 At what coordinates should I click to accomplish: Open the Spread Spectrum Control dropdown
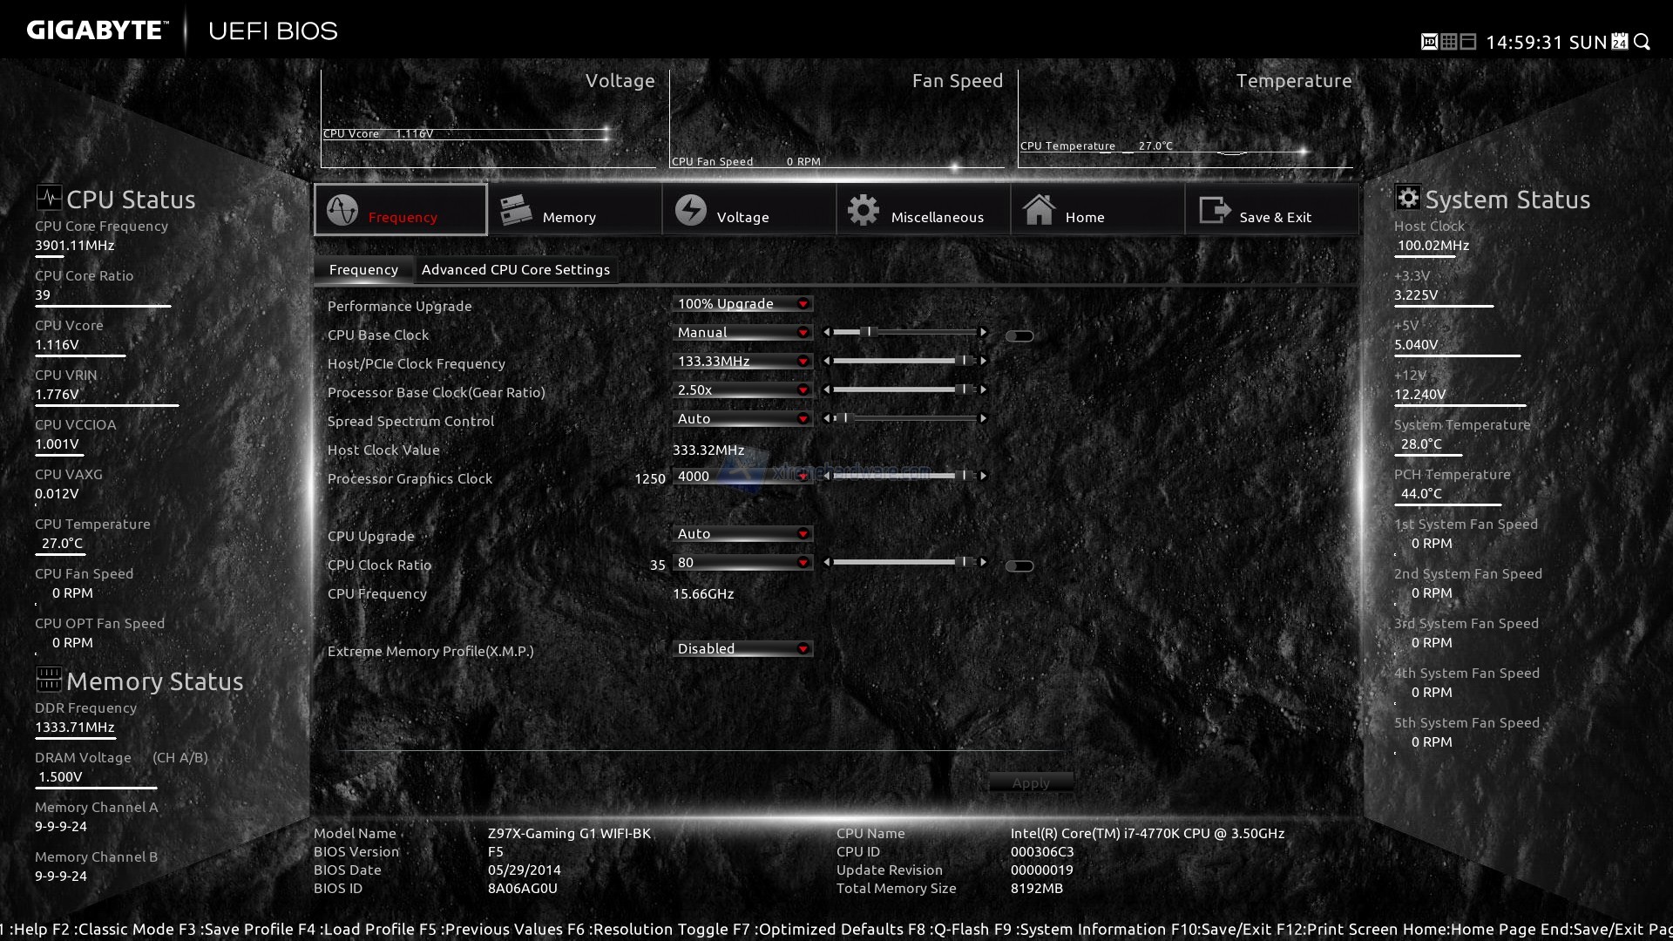[x=742, y=419]
